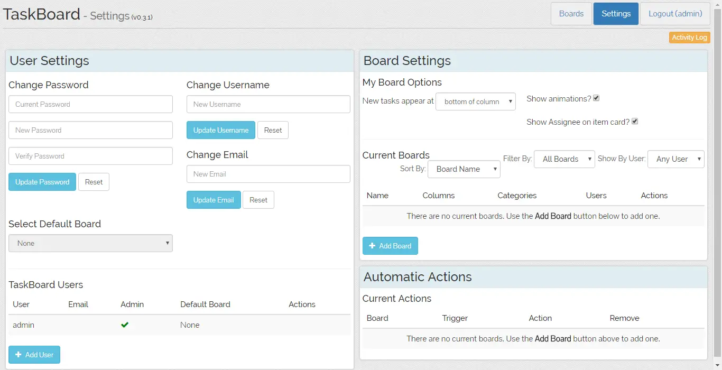This screenshot has height=370, width=722.
Task: Open the Settings page tab
Action: 616,14
